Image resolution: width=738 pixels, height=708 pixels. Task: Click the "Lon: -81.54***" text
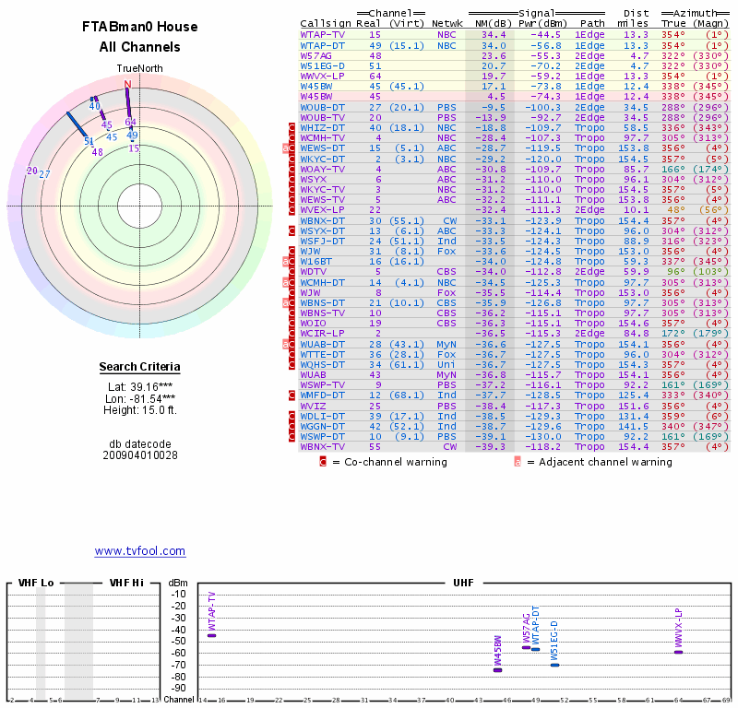pyautogui.click(x=140, y=399)
